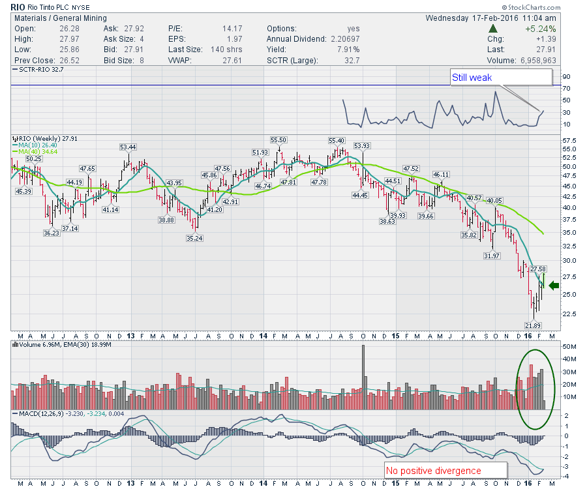The width and height of the screenshot is (587, 489).
Task: Click the 53.93 price label
Action: tap(361, 145)
